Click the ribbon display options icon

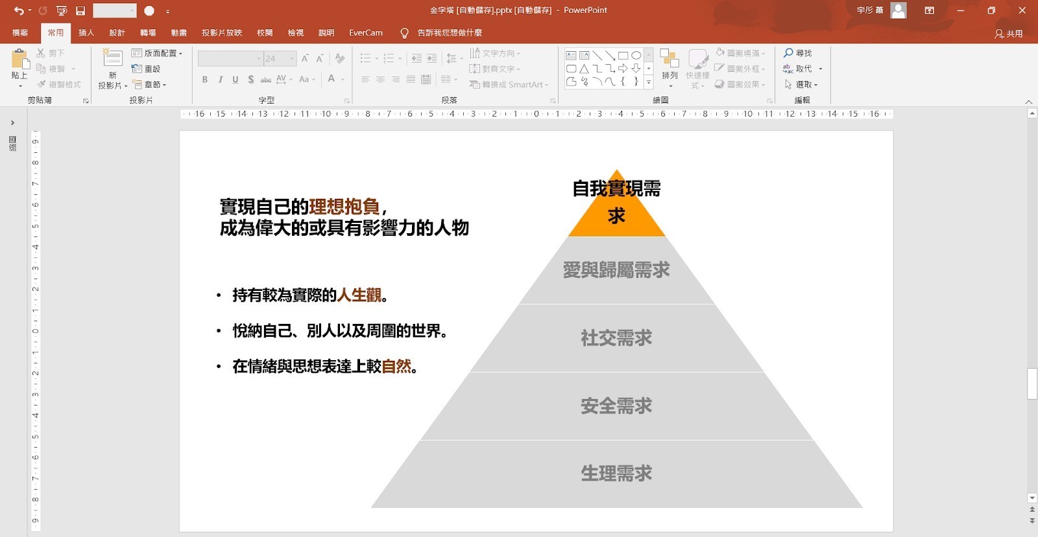[930, 10]
